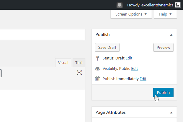Click the notifications speech bubble icon

[x=120, y=5]
